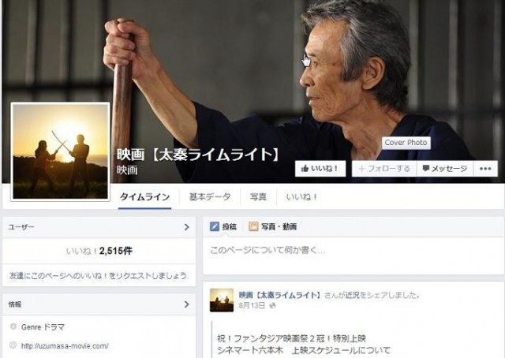Select the 写真・動画 photo icon
The height and width of the screenshot is (358, 505).
coord(253,226)
